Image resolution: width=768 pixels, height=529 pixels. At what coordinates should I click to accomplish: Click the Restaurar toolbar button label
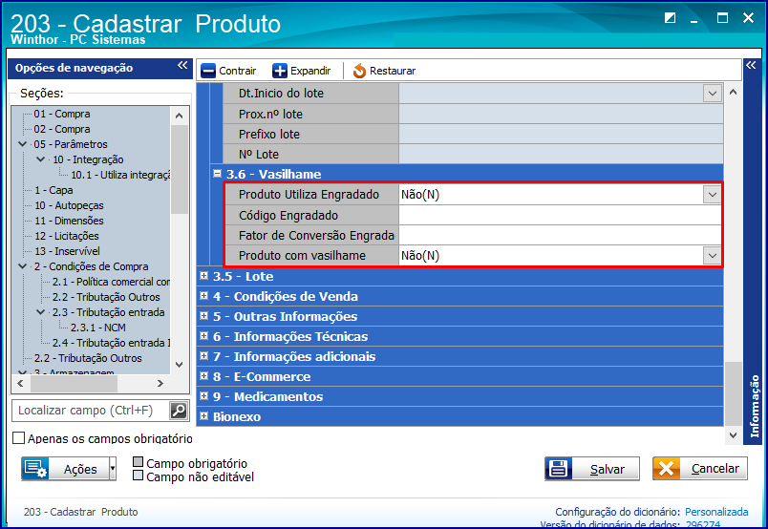[393, 71]
